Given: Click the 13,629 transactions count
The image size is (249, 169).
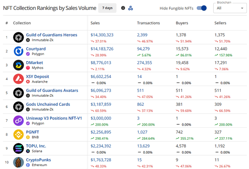Looking at the screenshot, I should coord(143,146).
